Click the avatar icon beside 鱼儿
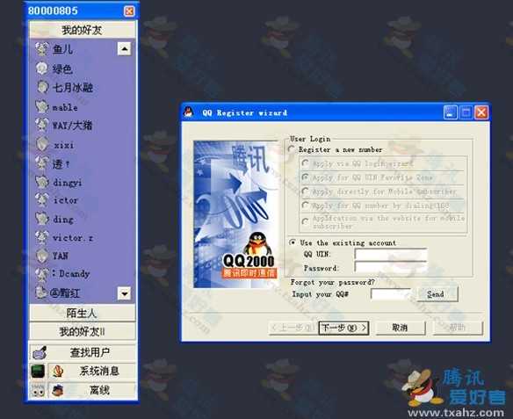This screenshot has width=513, height=419. [x=41, y=49]
